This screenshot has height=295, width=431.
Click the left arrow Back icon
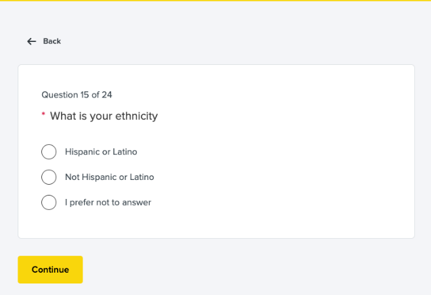click(x=31, y=41)
